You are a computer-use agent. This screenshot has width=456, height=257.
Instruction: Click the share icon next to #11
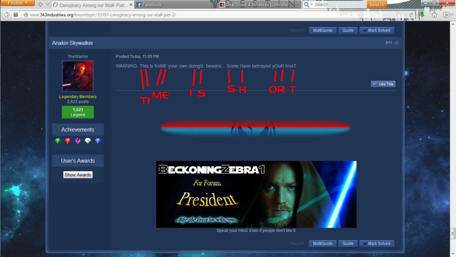click(396, 43)
